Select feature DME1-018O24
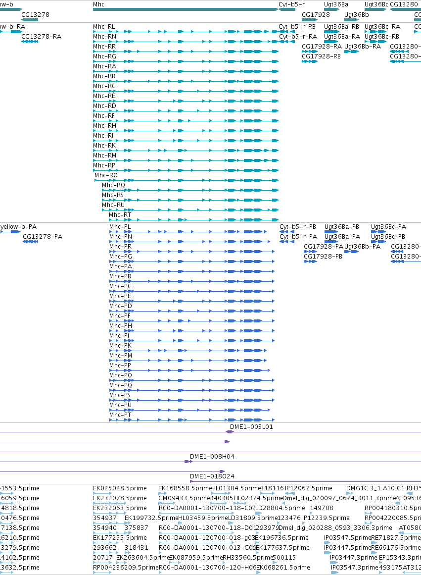 click(x=212, y=477)
